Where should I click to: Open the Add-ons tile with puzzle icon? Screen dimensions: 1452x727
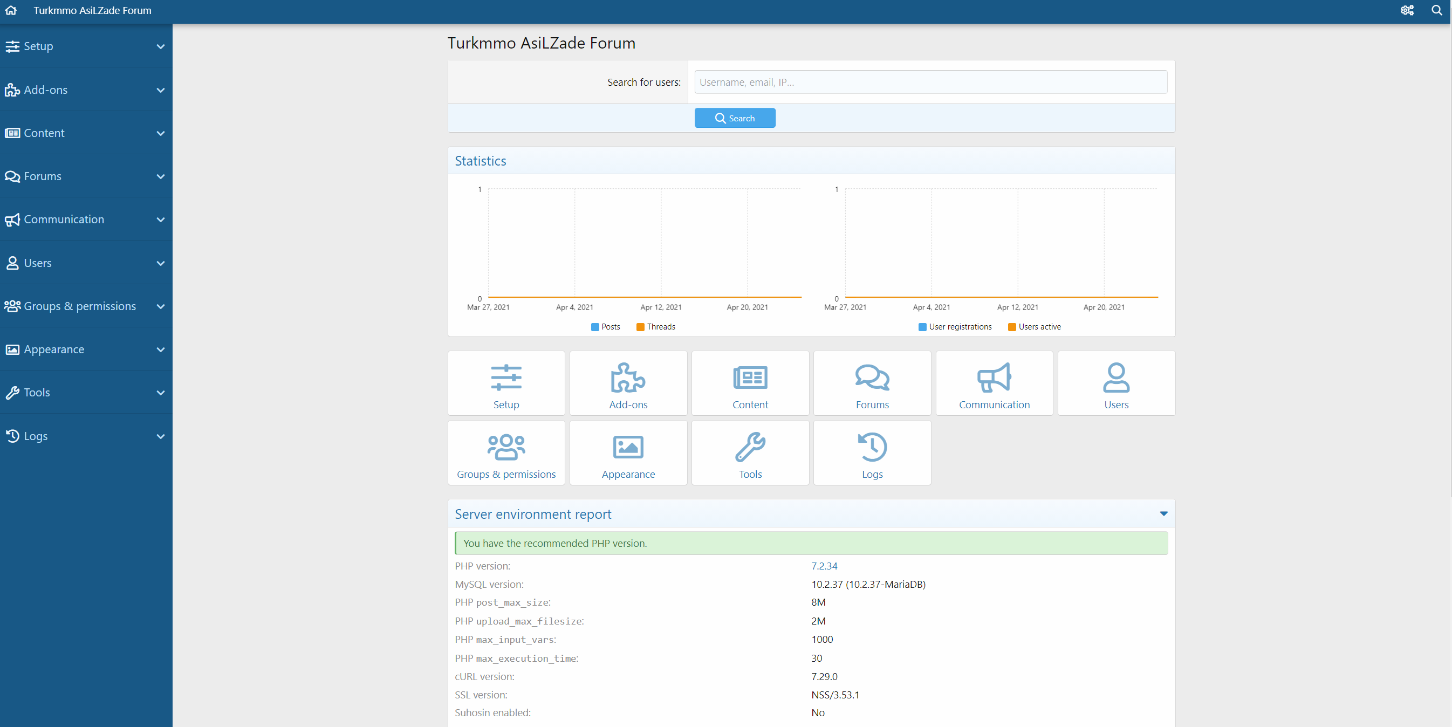pyautogui.click(x=628, y=383)
